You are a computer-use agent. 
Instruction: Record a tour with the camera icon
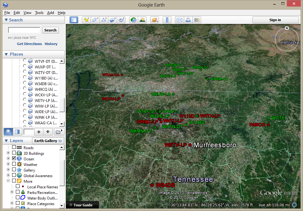pos(121,20)
